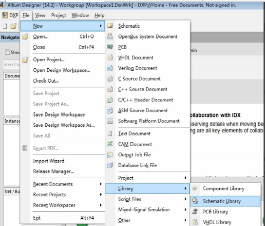Expand the New submenu arrow
The image size is (265, 226).
tap(100, 26)
